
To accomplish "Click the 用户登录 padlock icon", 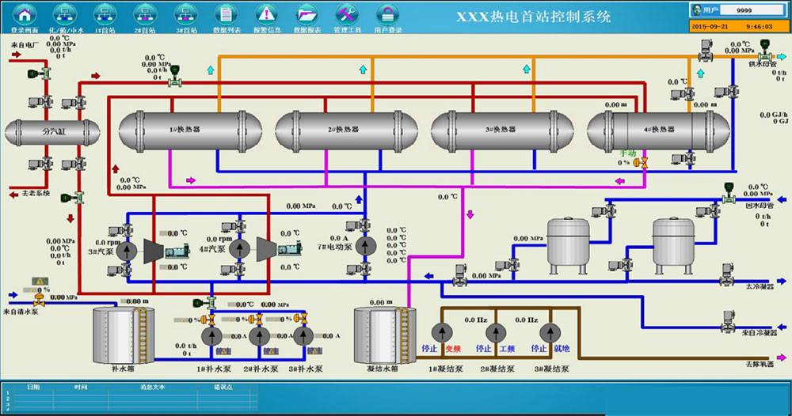I will point(387,14).
